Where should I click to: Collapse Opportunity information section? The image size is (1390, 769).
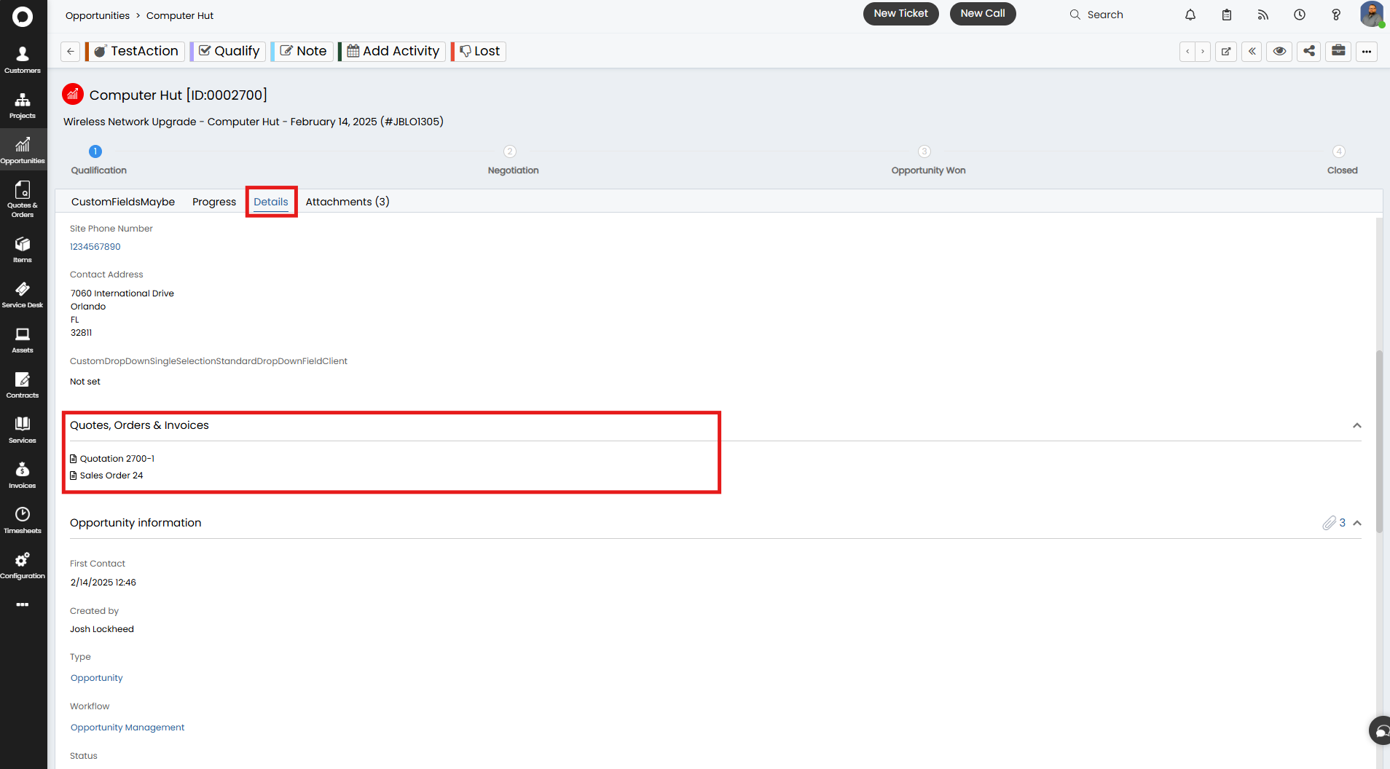(1356, 524)
